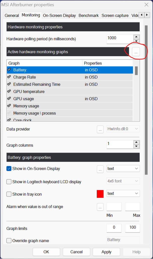This screenshot has height=259, width=153.
Task: Decrease graph columns spinner down
Action: coord(136,146)
